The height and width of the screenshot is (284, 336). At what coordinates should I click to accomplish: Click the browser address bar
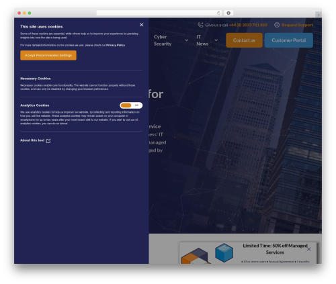pos(159,13)
